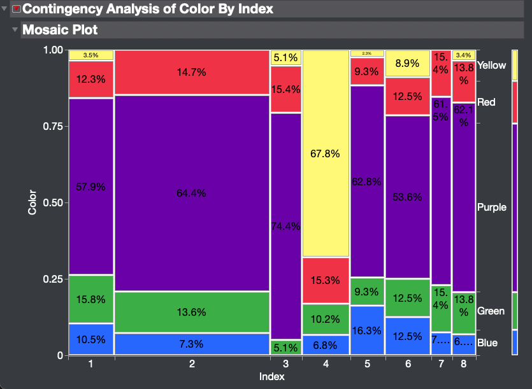Collapse the Contingency Analysis outline section
This screenshot has height=389, width=532.
(x=6, y=9)
